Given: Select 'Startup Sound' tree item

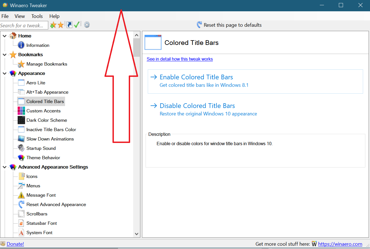Looking at the screenshot, I should [x=41, y=148].
